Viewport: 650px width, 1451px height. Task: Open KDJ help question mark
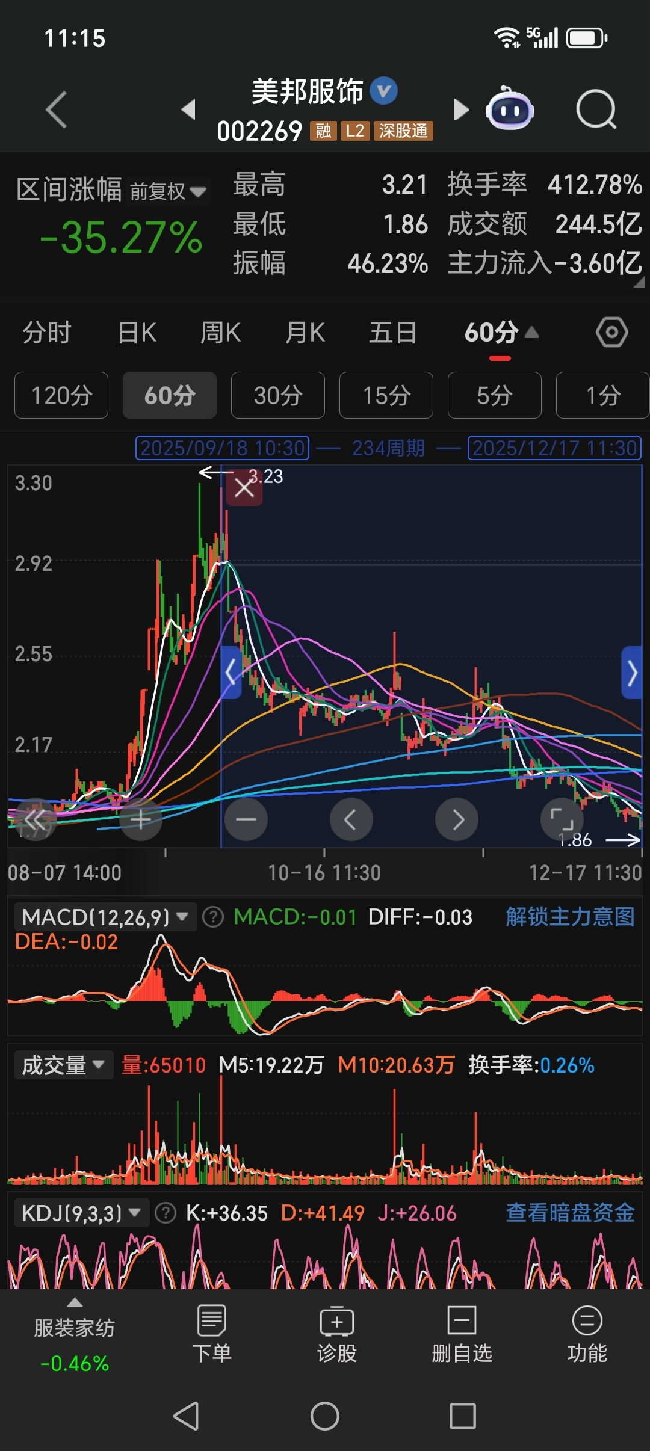click(x=165, y=1213)
